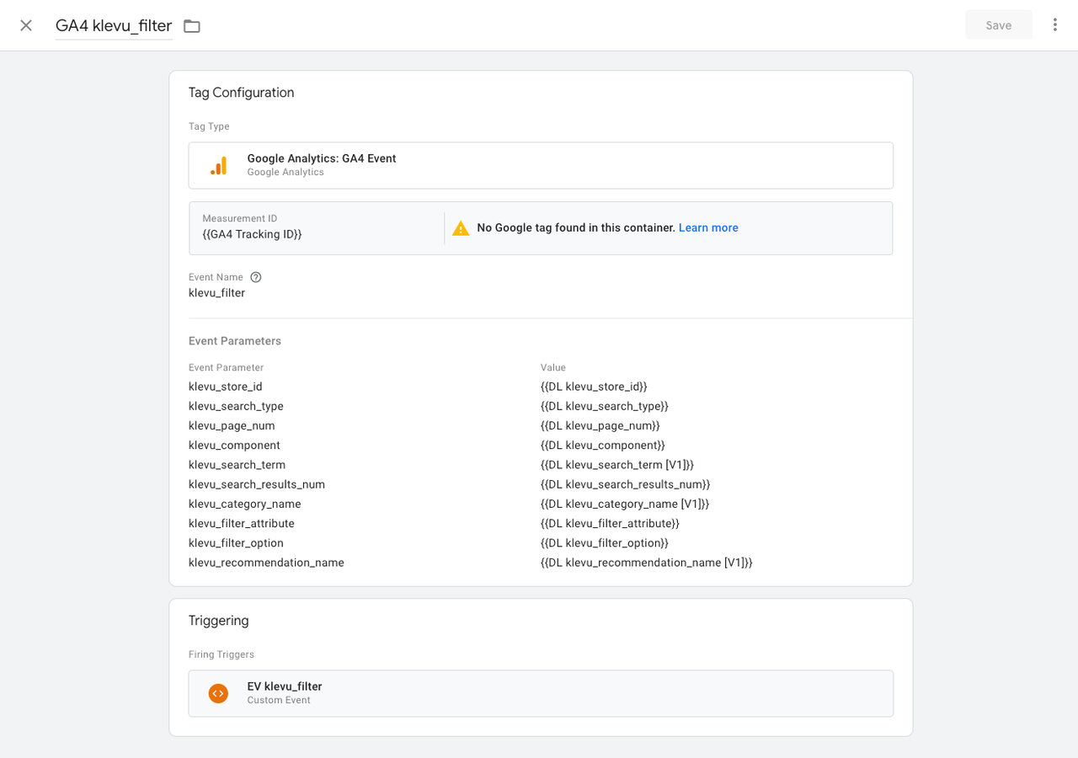Viewport: 1078px width, 758px height.
Task: Click the {{DL klevu_search_term [V1]}} value
Action: pos(617,465)
